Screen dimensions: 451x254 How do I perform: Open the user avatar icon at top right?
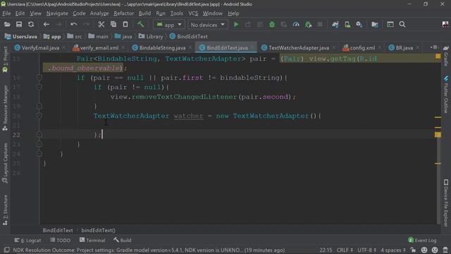445,25
